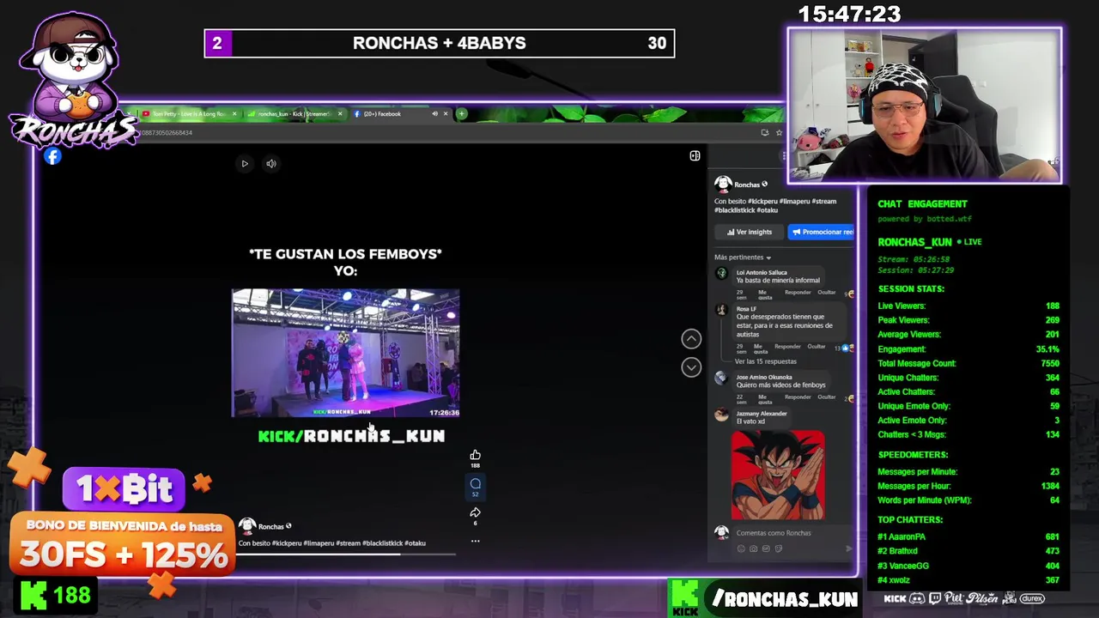Play the Facebook reel video
Image resolution: width=1099 pixels, height=618 pixels.
[x=245, y=163]
